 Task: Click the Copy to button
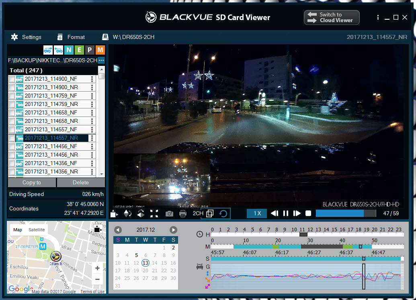(32, 183)
